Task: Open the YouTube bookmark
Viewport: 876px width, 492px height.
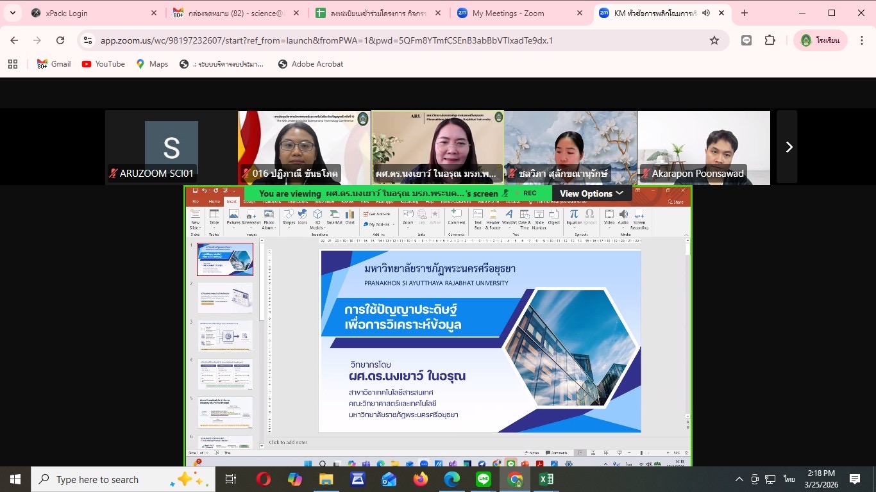Action: (103, 64)
